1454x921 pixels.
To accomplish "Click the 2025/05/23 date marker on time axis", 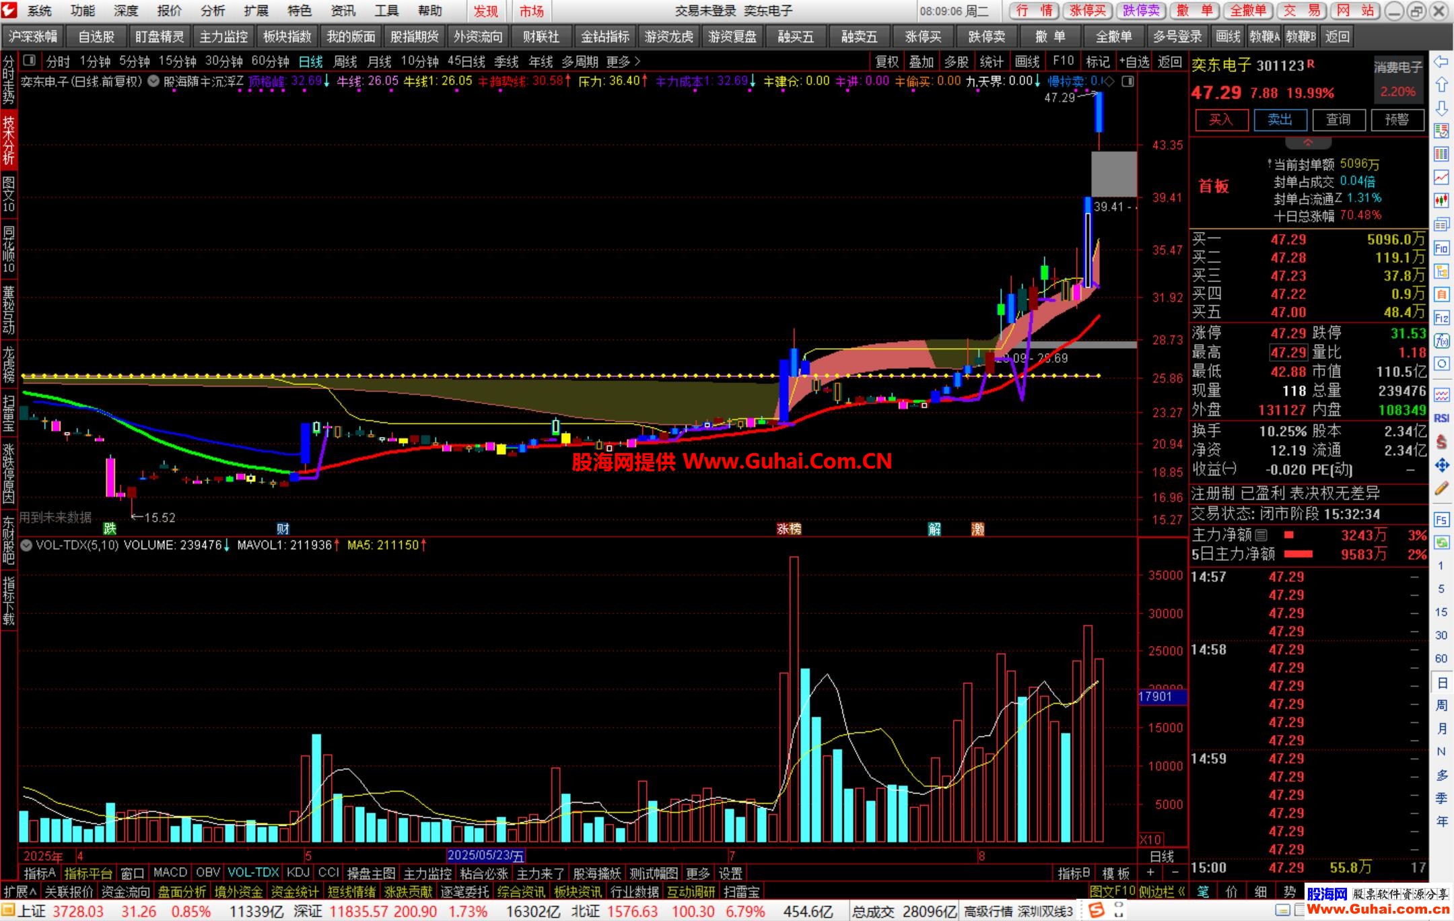I will click(x=485, y=856).
